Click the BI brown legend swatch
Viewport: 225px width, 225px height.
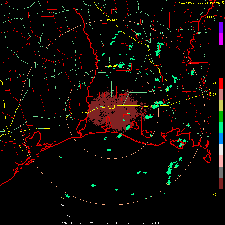pyautogui.click(x=221, y=183)
